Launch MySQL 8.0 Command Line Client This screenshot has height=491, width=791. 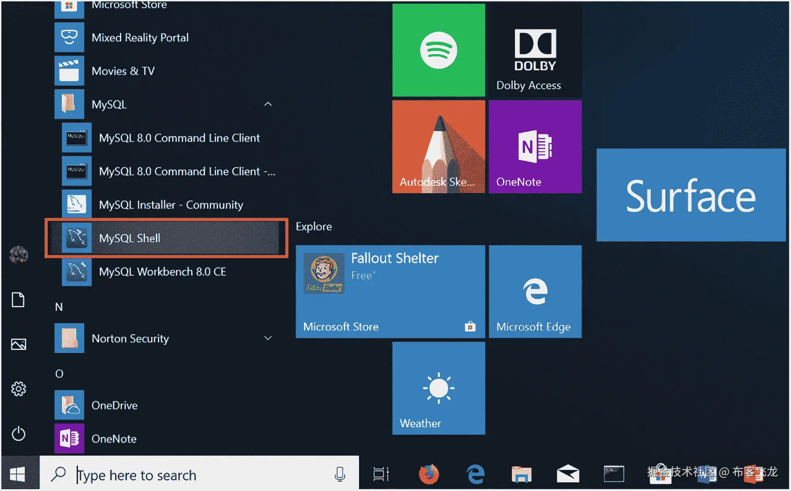coord(169,138)
